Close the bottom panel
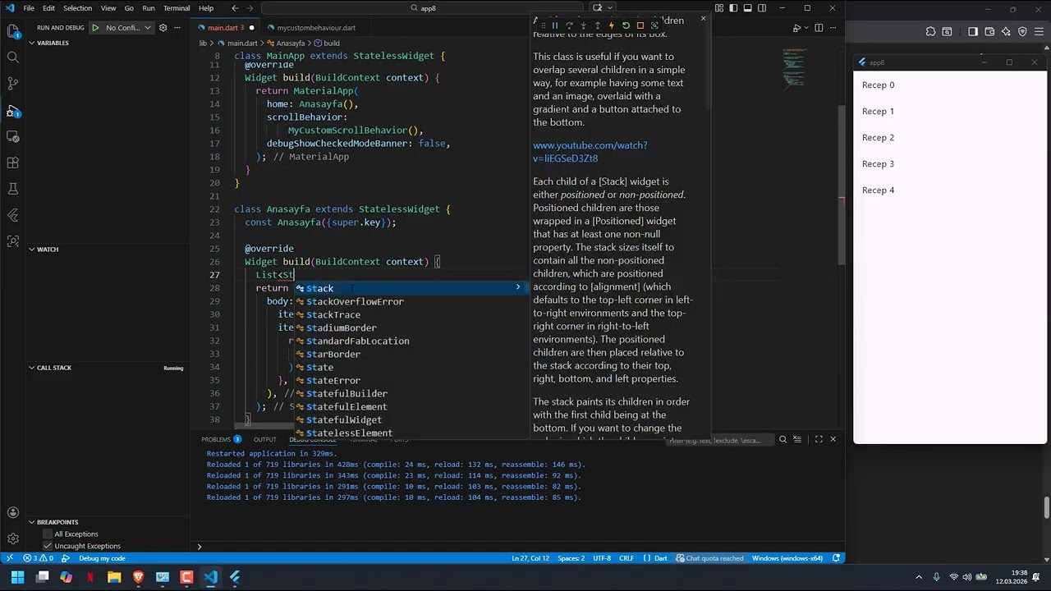This screenshot has height=591, width=1051. click(x=833, y=440)
